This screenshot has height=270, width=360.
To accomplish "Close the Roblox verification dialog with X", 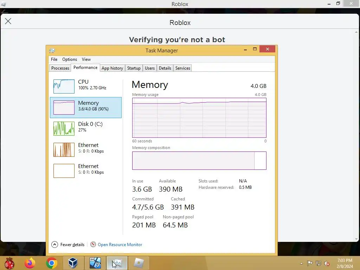I will (x=8, y=21).
